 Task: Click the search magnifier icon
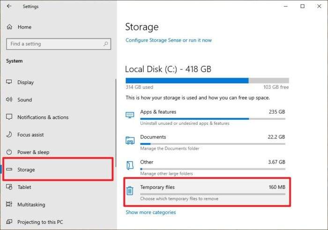pyautogui.click(x=105, y=44)
